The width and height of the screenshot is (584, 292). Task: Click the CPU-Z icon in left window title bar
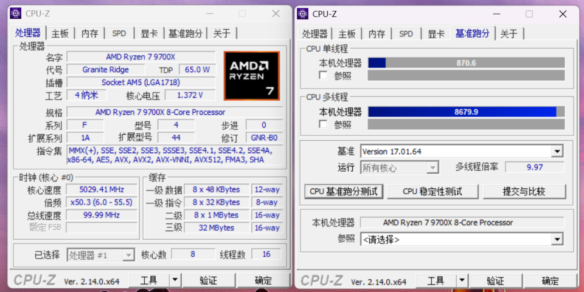[16, 13]
